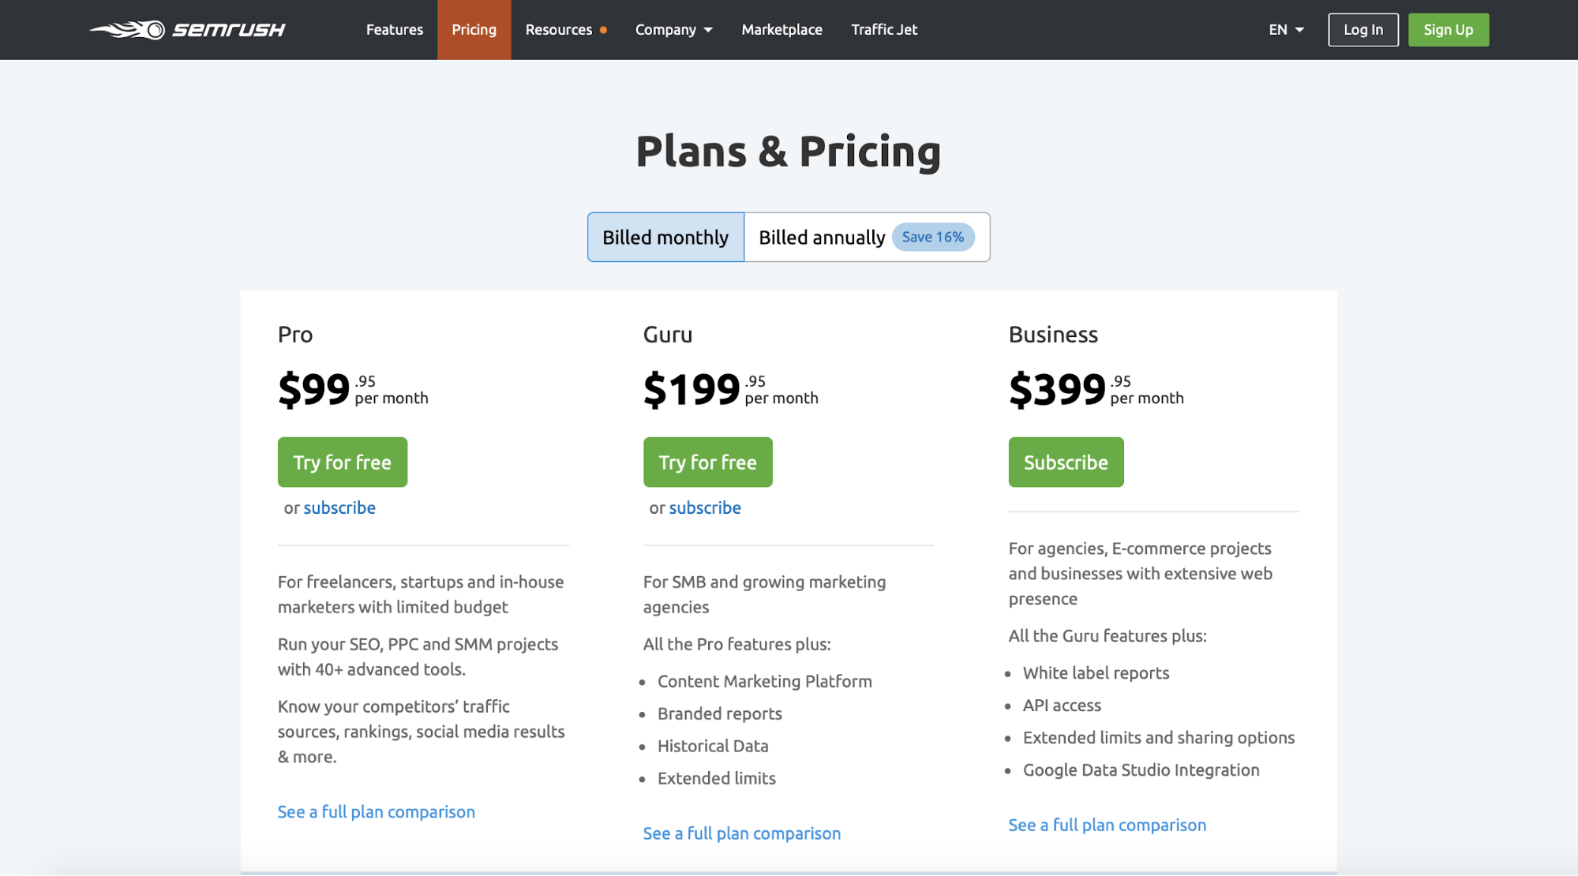Try the Guru plan for free

tap(707, 462)
